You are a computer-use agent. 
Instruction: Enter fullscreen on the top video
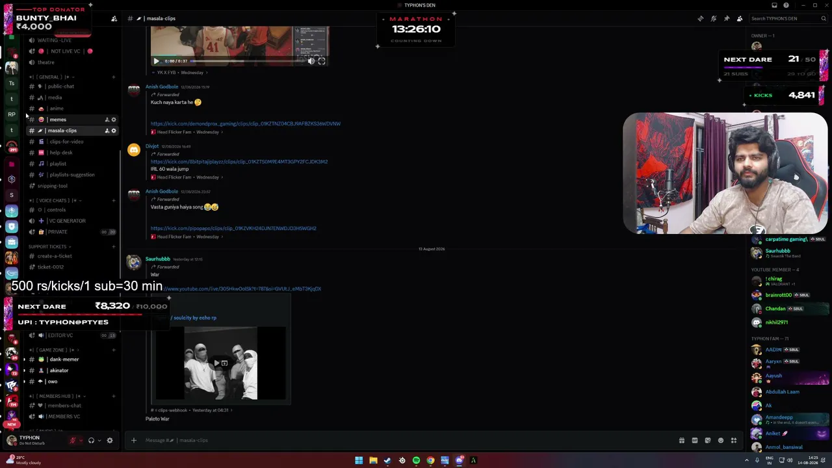[x=321, y=61]
